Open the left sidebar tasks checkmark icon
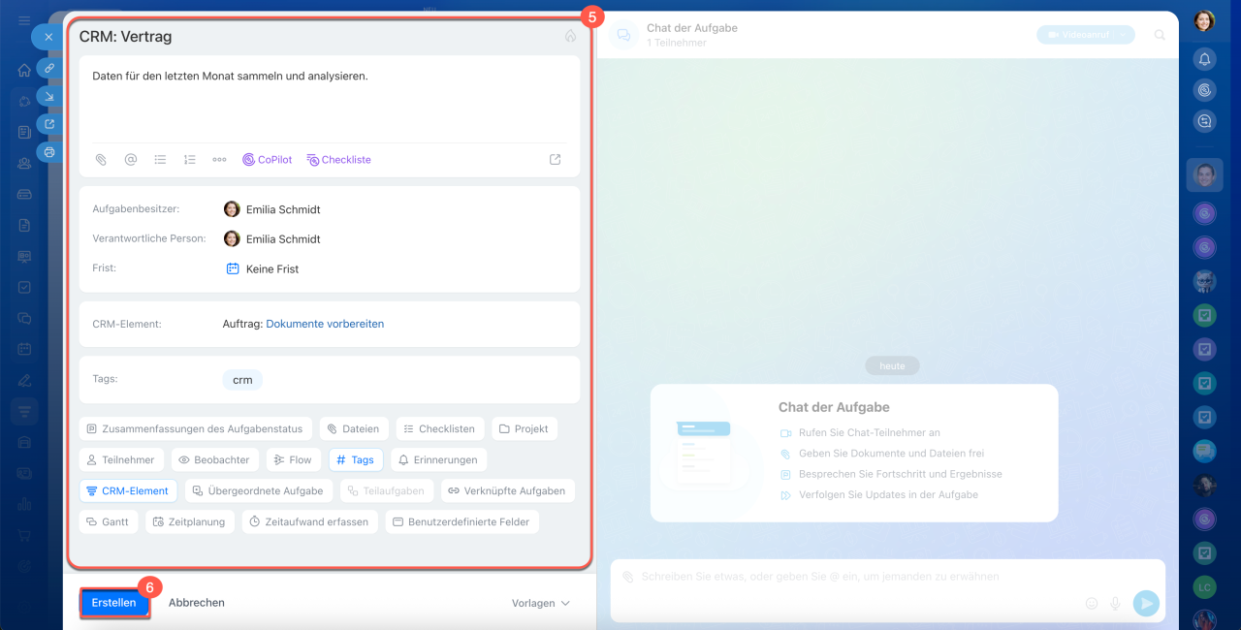Image resolution: width=1241 pixels, height=630 pixels. [x=24, y=287]
